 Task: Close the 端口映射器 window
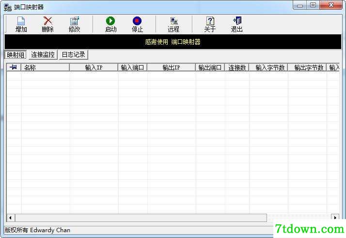(x=331, y=5)
